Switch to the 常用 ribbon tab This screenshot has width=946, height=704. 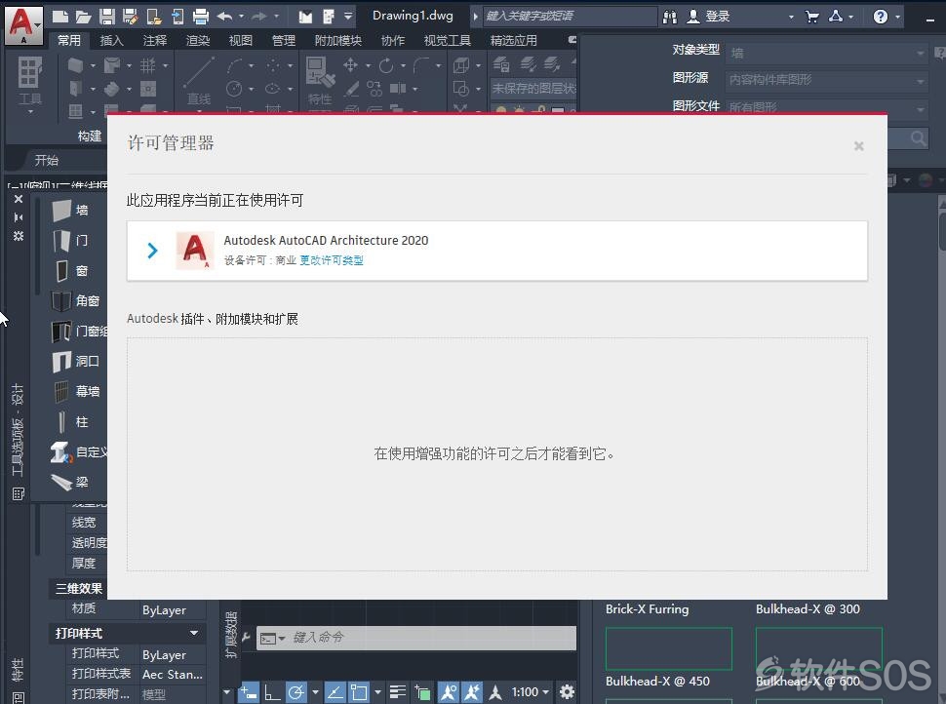[69, 40]
